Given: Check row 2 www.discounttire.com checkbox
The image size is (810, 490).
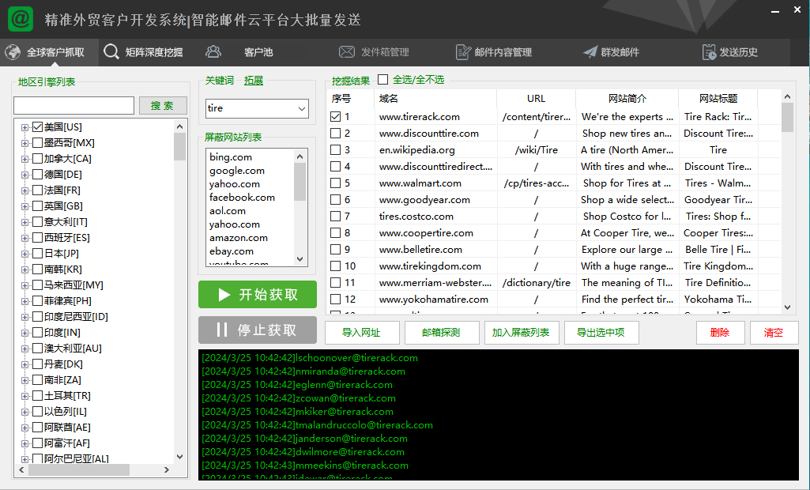Looking at the screenshot, I should point(335,134).
